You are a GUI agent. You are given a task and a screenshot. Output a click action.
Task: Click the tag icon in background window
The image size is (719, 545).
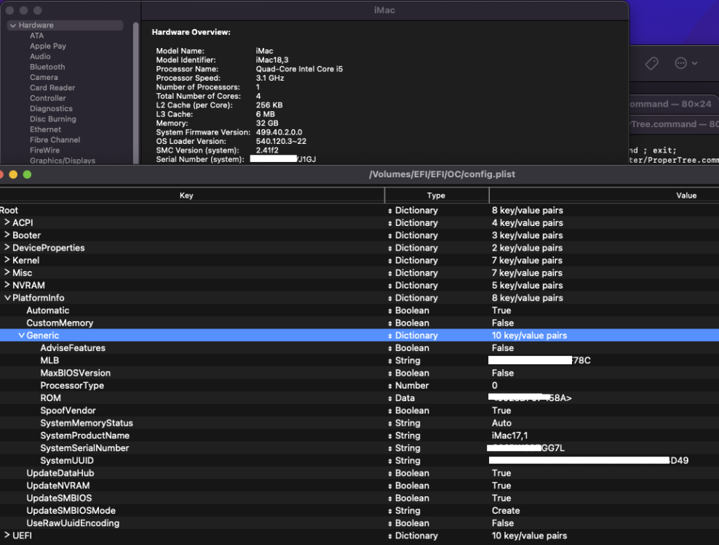(651, 63)
